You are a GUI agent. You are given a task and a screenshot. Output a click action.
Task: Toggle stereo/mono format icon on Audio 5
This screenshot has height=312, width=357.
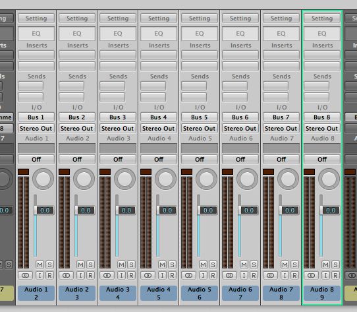point(188,276)
